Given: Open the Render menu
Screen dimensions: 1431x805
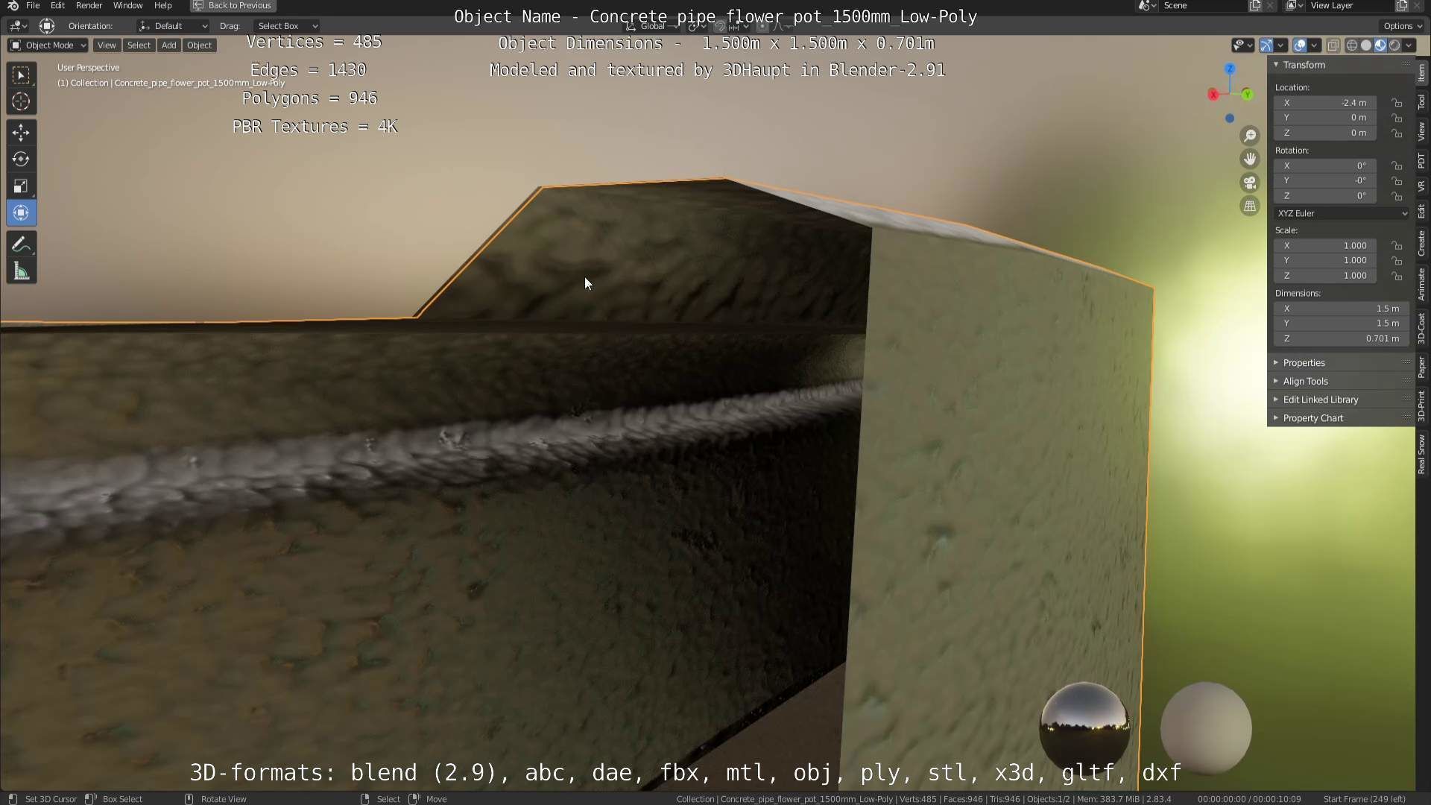Looking at the screenshot, I should pos(89,5).
